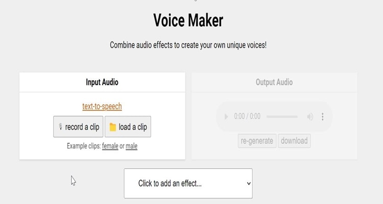The height and width of the screenshot is (204, 383).
Task: Click the 0:00 / 0:00 time display
Action: coord(247,117)
